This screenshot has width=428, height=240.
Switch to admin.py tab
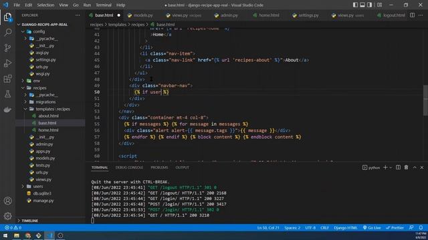point(229,15)
